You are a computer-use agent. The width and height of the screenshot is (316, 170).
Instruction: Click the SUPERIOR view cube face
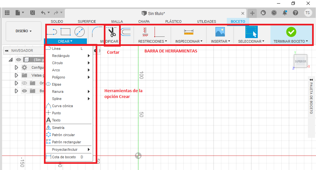point(300,61)
